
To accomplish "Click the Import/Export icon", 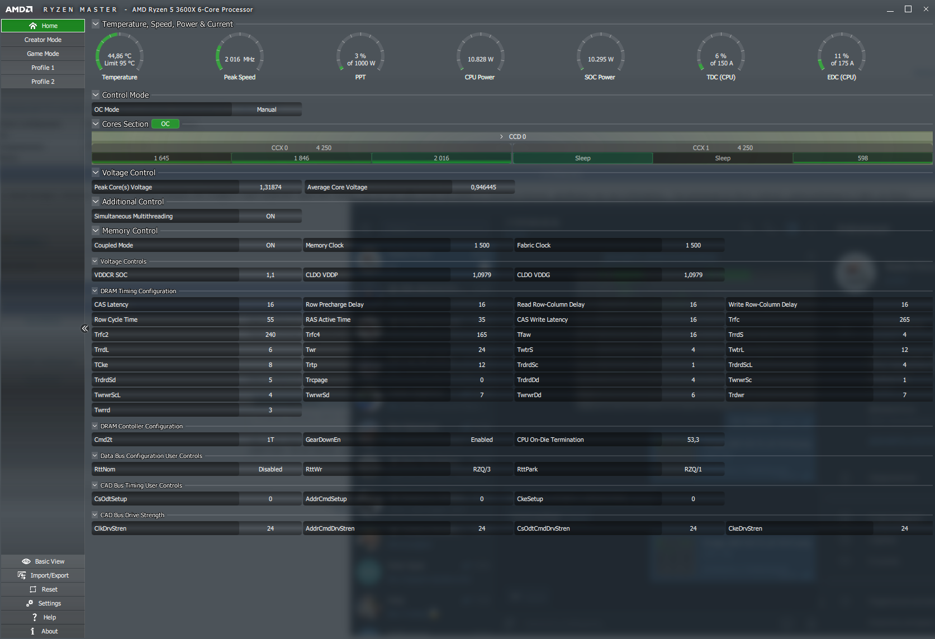I will [22, 575].
